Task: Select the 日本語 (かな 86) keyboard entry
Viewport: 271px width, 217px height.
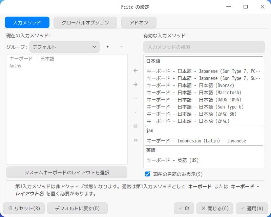Action: [x=204, y=114]
